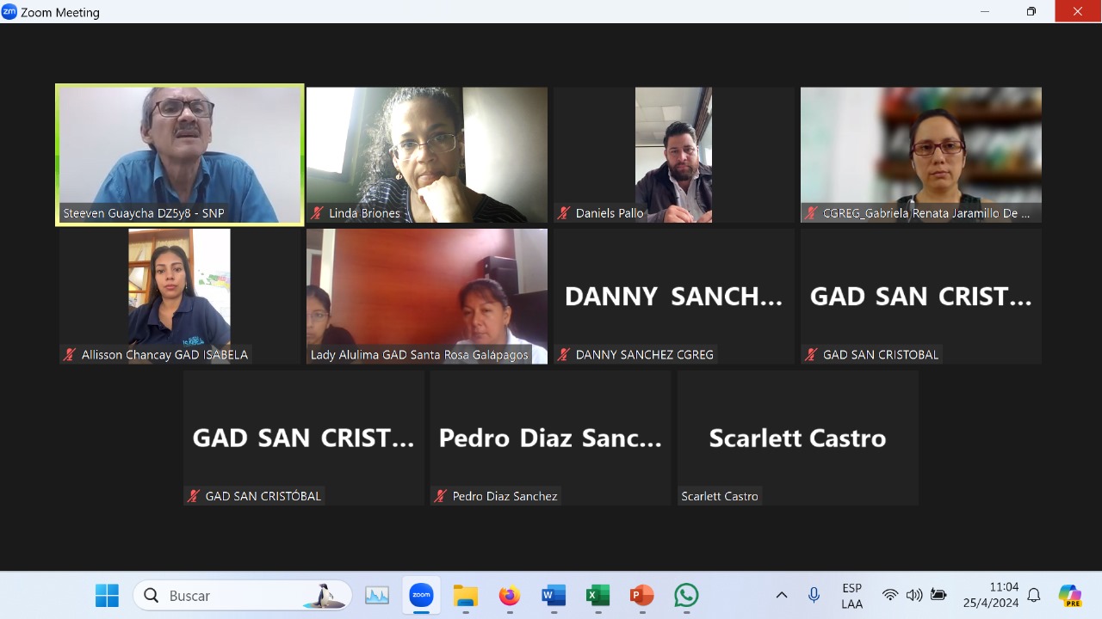This screenshot has width=1102, height=619.
Task: Launch File Explorer from taskbar
Action: pyautogui.click(x=465, y=595)
